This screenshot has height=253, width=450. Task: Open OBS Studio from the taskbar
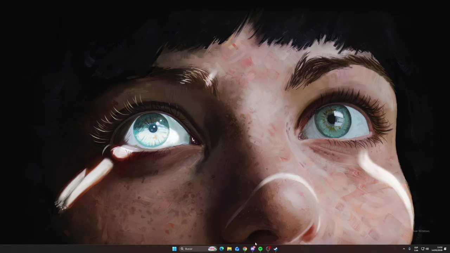(x=268, y=249)
